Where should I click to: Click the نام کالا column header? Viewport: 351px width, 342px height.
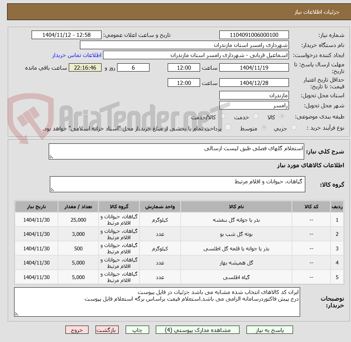point(236,206)
